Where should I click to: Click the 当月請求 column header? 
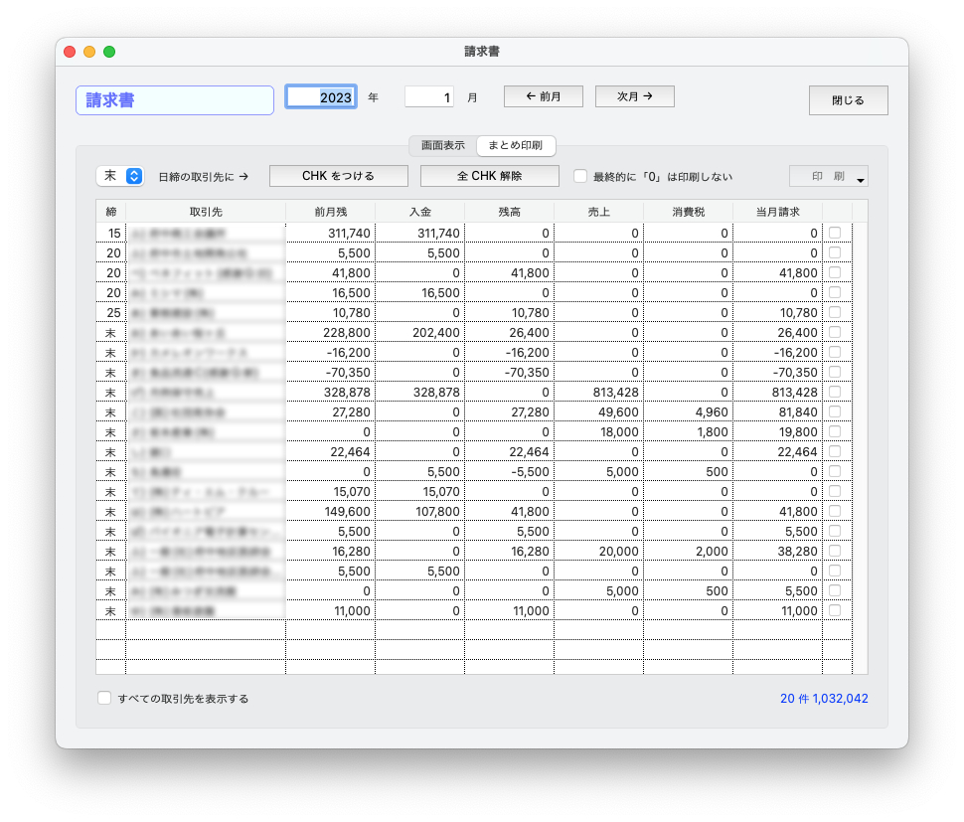(777, 212)
